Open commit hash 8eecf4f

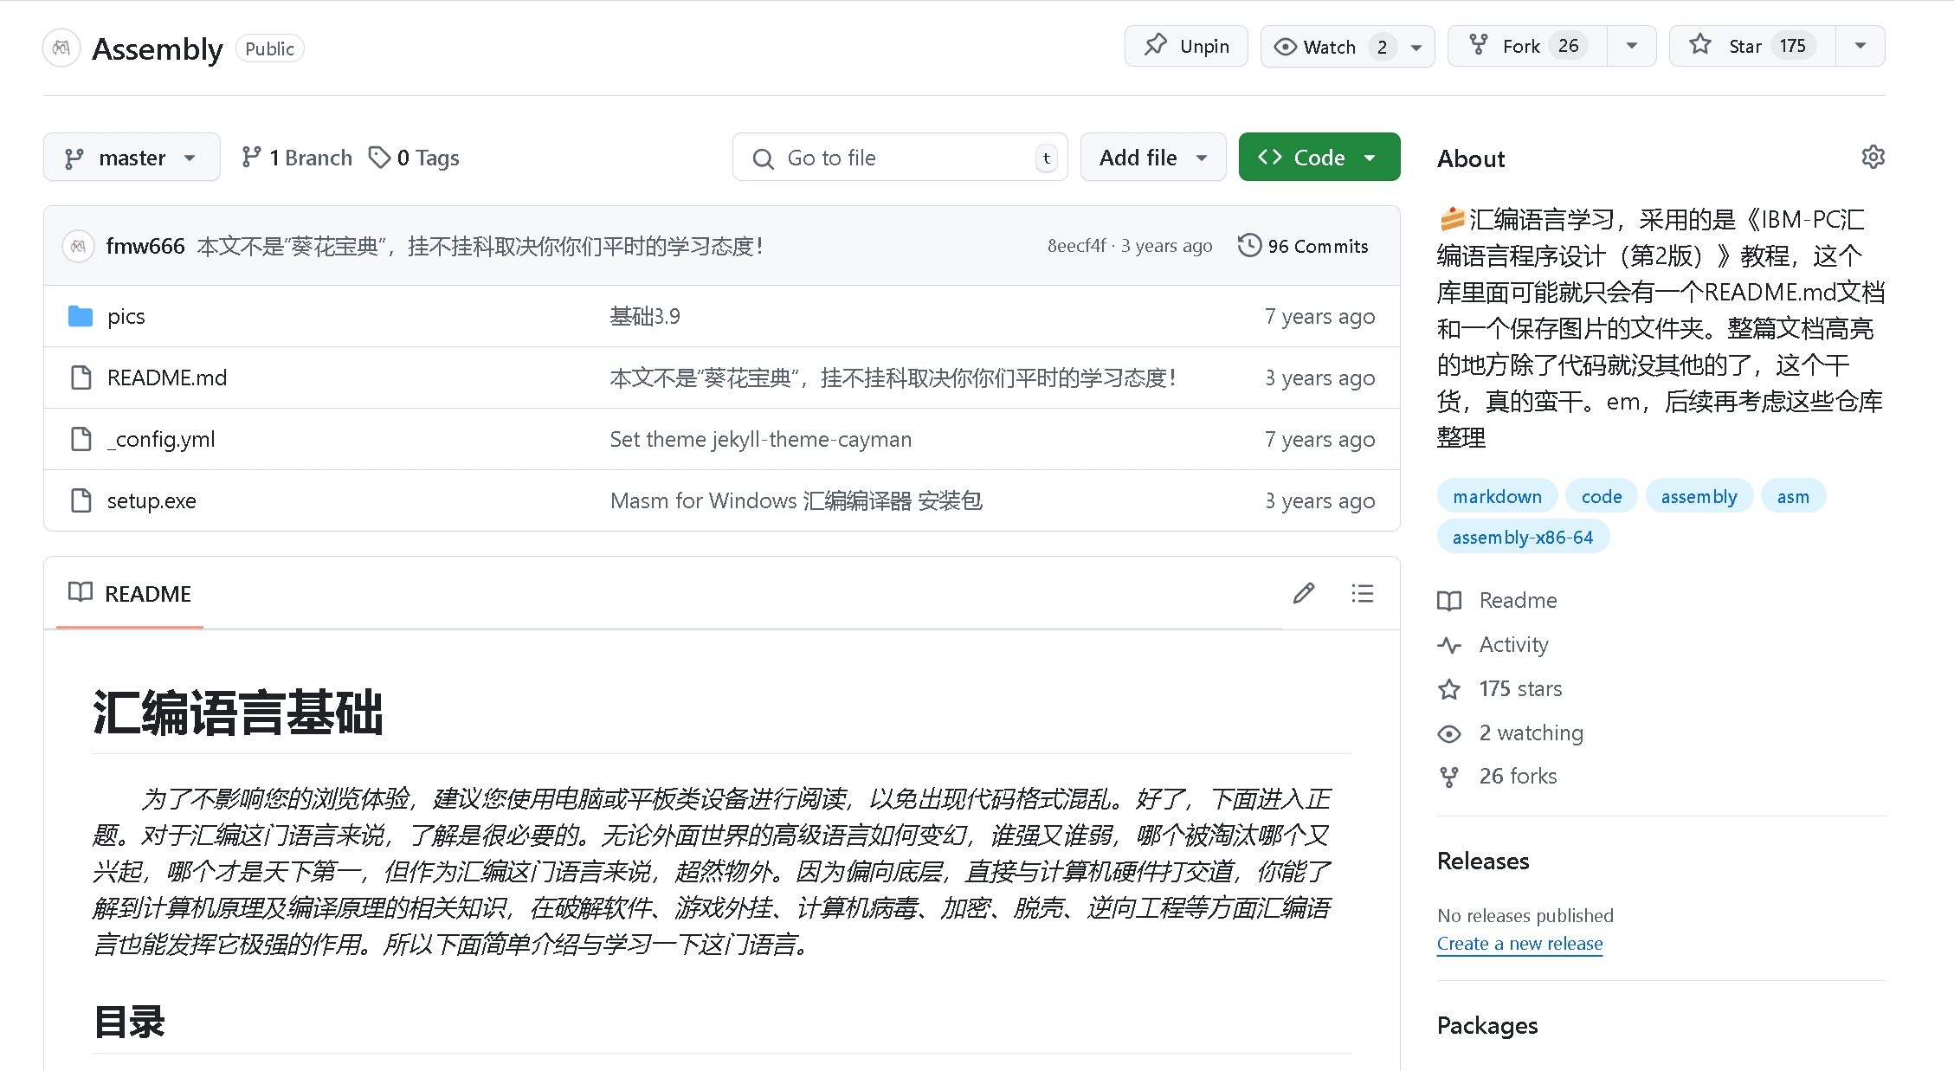[x=1077, y=246]
